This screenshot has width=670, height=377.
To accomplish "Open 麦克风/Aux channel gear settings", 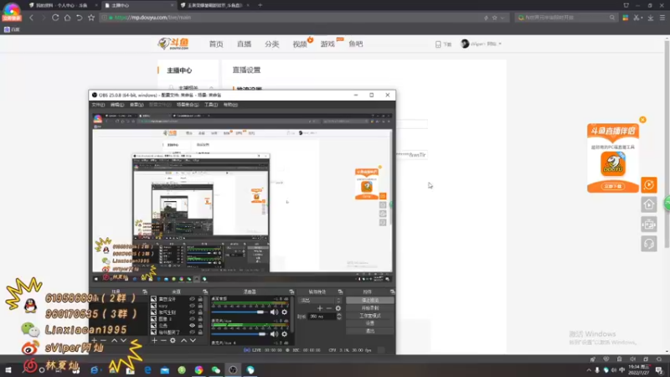I will pyautogui.click(x=284, y=333).
